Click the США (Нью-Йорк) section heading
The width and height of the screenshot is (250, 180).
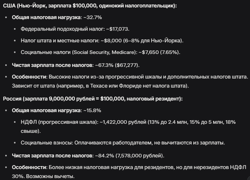(90, 6)
